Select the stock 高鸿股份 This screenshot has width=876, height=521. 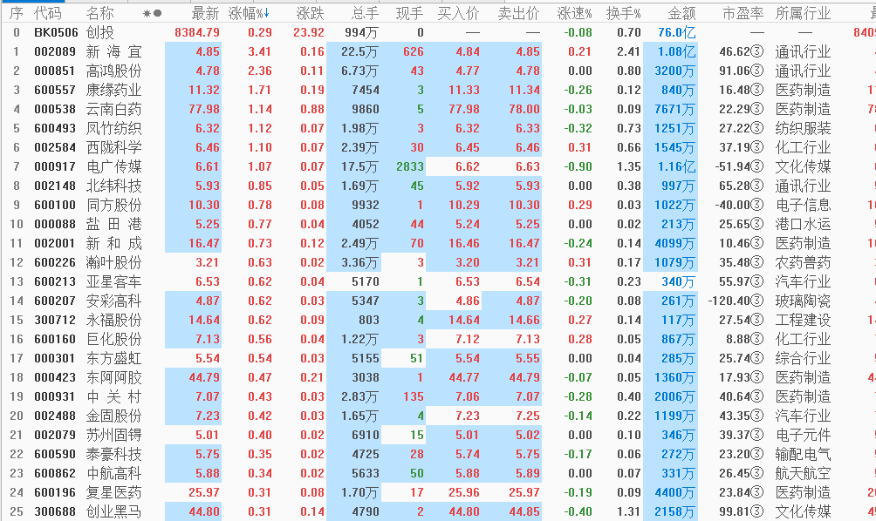point(114,71)
